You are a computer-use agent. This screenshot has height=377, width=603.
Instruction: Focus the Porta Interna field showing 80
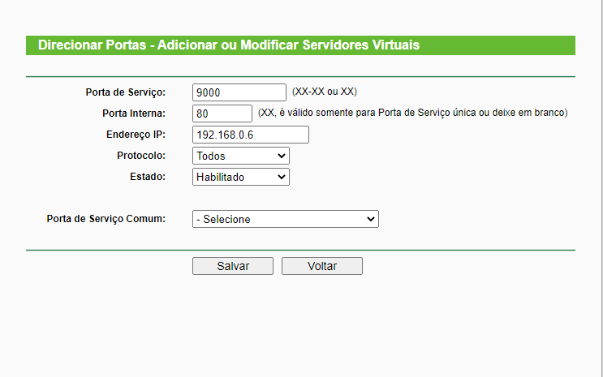coord(222,114)
